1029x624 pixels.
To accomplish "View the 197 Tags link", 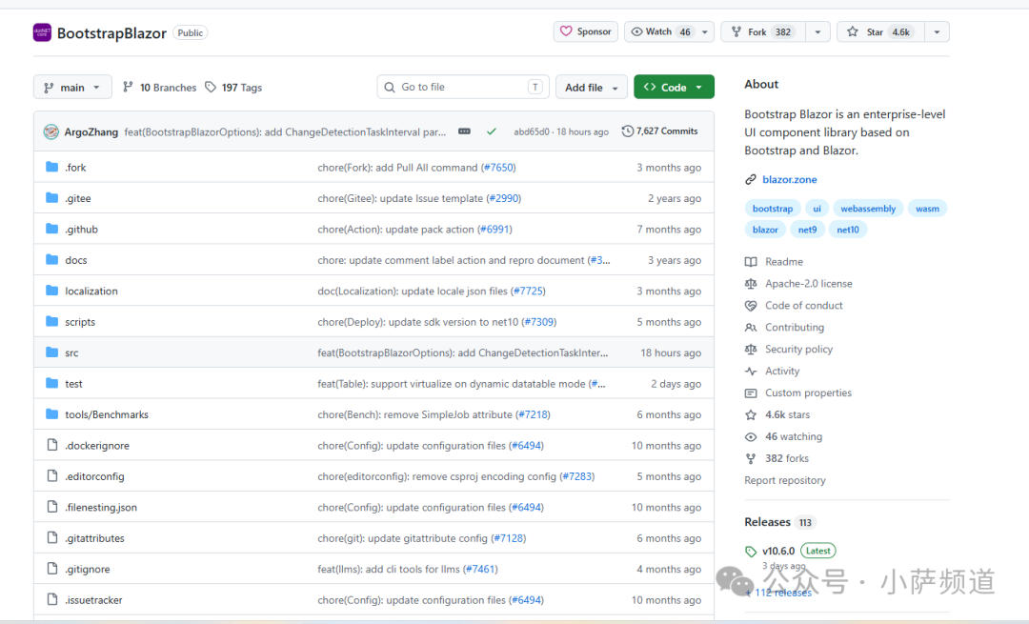I will (233, 88).
